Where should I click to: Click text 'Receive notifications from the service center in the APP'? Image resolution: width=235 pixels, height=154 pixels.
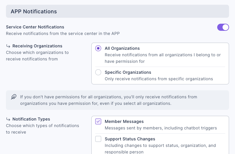click(63, 33)
